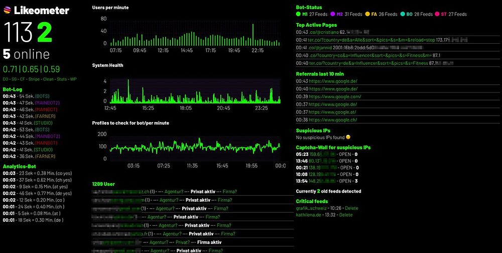Select the 5 online count
This screenshot has height=253, width=502.
click(x=26, y=54)
